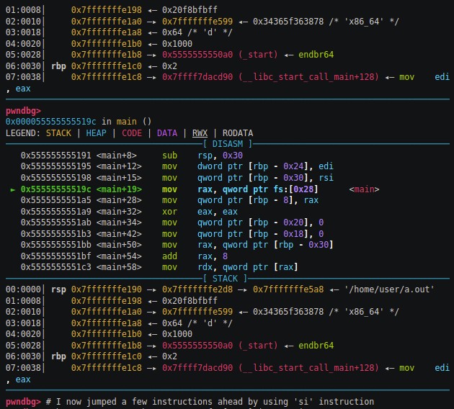This screenshot has width=454, height=409.
Task: Select address 0x5555555551c3 at main+58
Action: pyautogui.click(x=56, y=267)
